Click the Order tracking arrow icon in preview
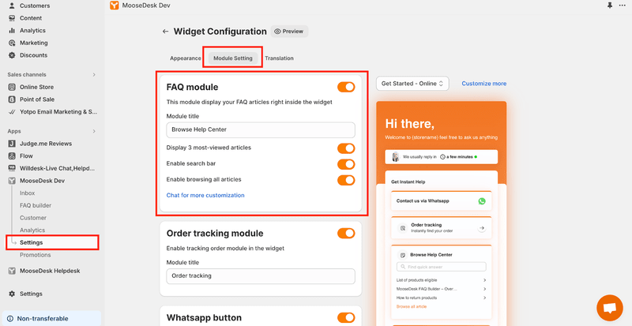Image resolution: width=632 pixels, height=326 pixels. coord(481,228)
